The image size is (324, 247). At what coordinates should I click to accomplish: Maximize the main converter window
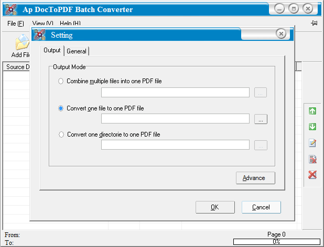click(x=294, y=9)
